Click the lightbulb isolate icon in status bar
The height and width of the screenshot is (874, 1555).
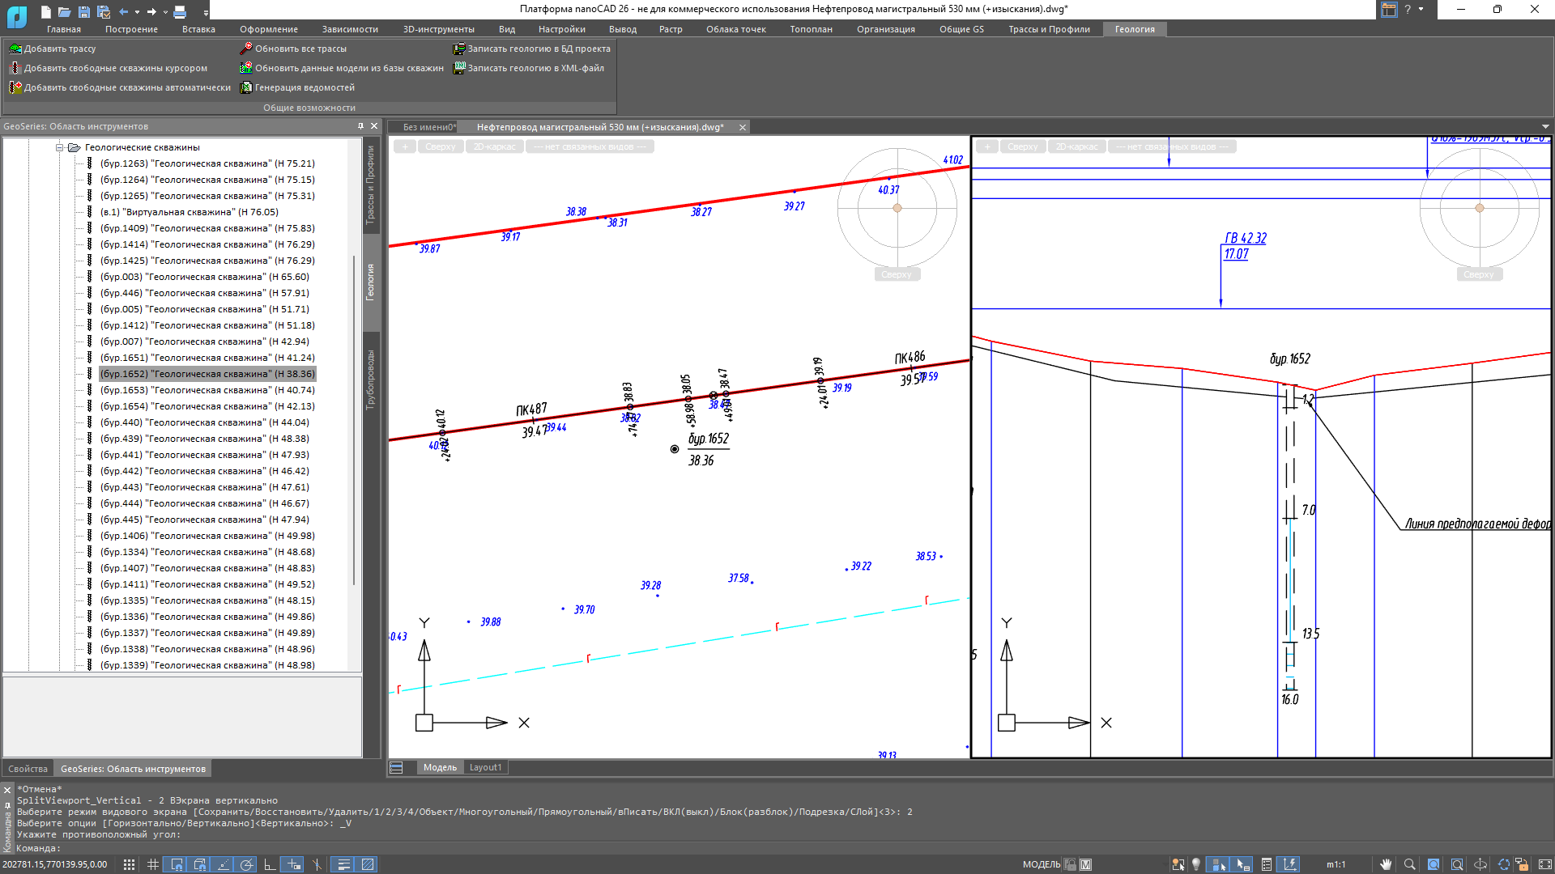tap(1196, 864)
